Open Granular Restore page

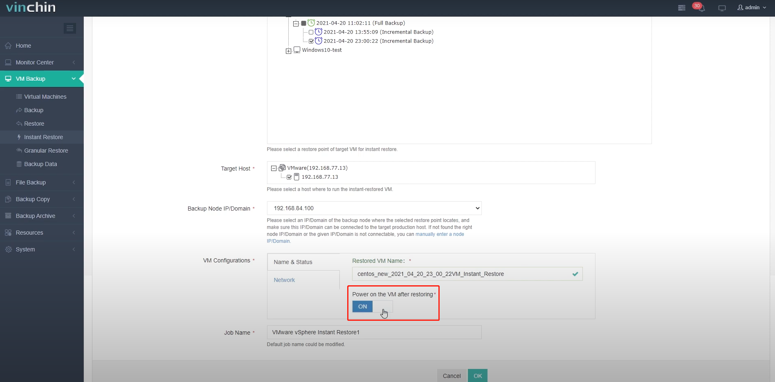(46, 151)
